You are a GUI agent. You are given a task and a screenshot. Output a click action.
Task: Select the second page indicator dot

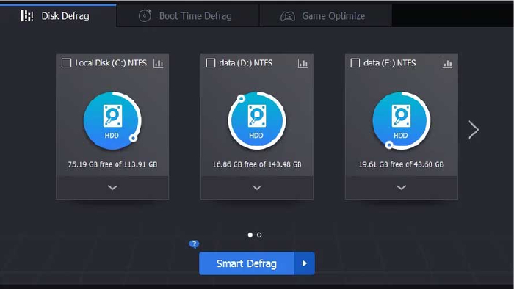[x=259, y=235]
